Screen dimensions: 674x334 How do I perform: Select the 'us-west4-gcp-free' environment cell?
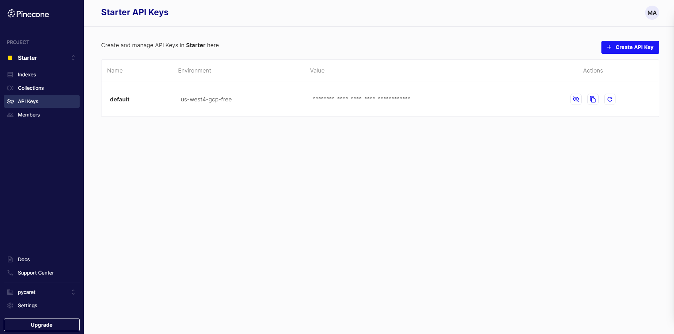tap(206, 99)
